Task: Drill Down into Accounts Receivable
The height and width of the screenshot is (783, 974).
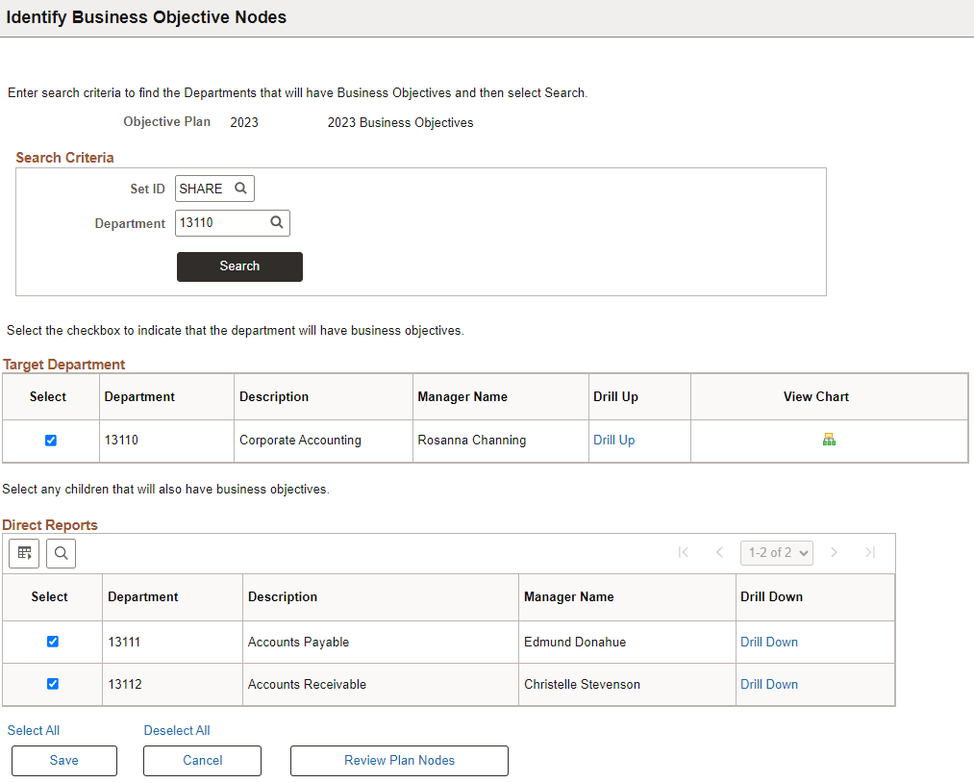Action: click(769, 684)
